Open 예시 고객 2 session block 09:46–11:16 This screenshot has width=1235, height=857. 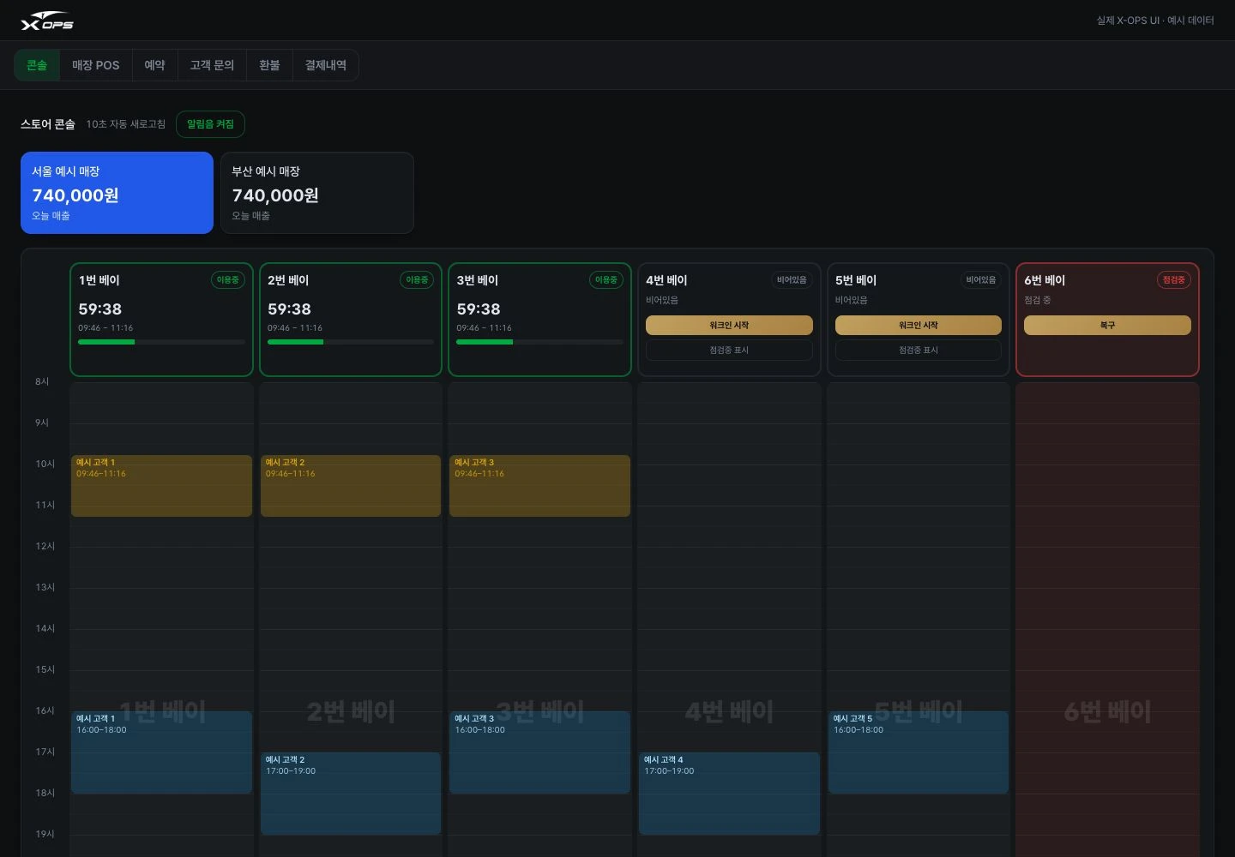tap(351, 486)
